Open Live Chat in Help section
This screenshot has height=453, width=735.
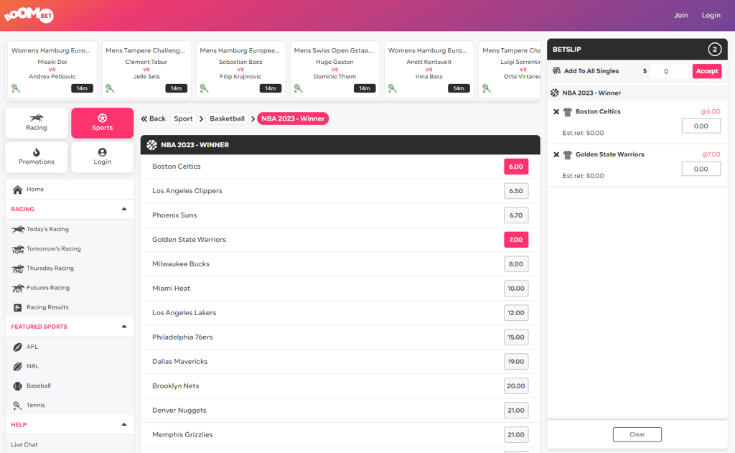(24, 444)
